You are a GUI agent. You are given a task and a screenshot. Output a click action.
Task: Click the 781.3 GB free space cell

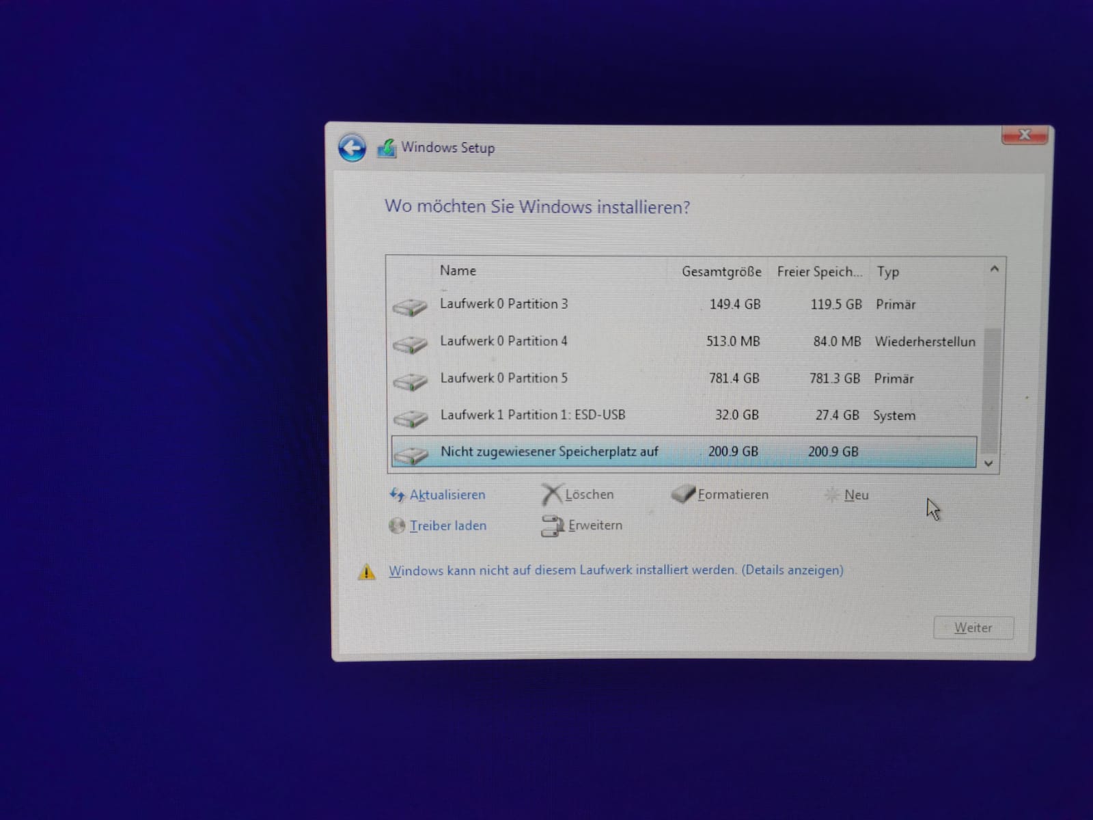pyautogui.click(x=835, y=378)
